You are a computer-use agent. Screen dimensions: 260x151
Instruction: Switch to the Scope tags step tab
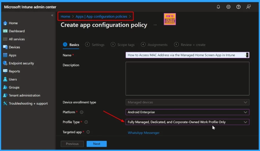pos(123,45)
